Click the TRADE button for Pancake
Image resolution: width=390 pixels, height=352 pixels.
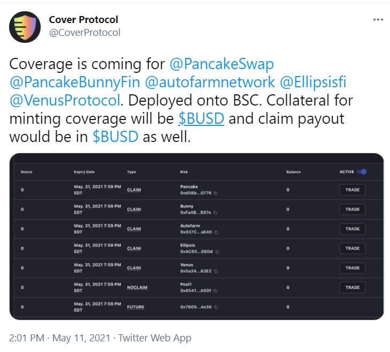pos(353,190)
